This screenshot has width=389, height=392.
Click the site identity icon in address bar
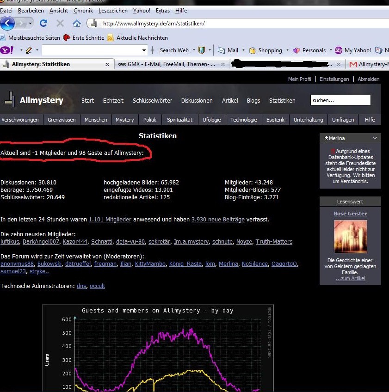tap(94, 23)
